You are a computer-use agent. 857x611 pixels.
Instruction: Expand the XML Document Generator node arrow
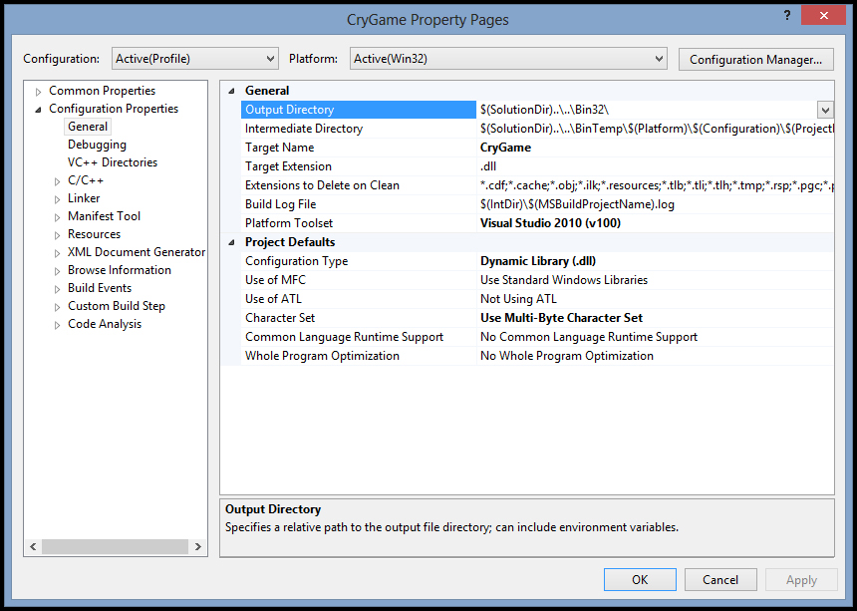(58, 253)
